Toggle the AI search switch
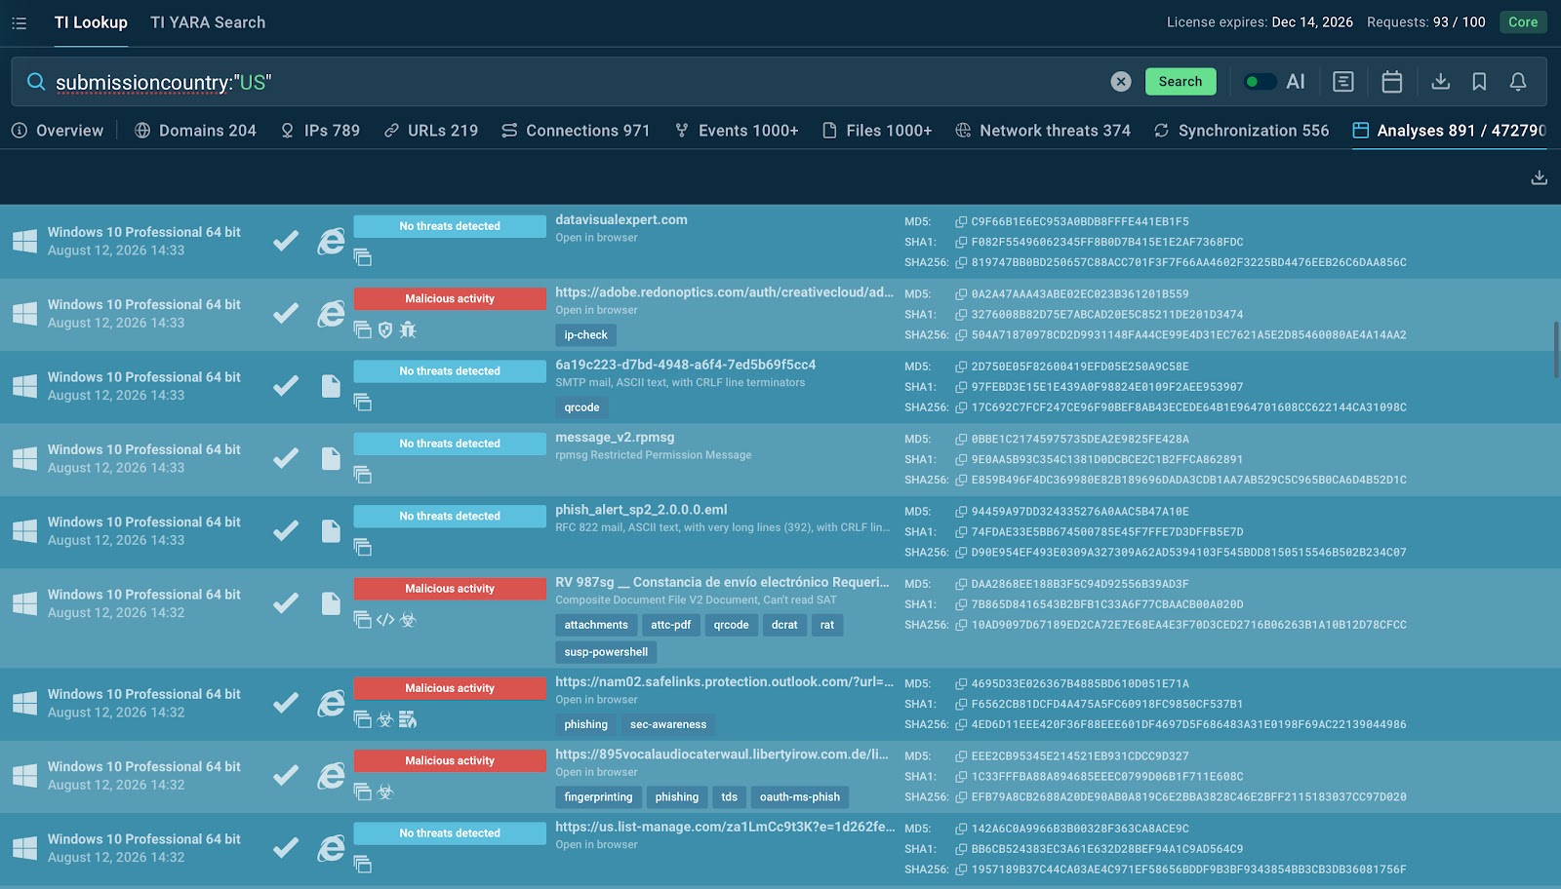 click(1260, 82)
